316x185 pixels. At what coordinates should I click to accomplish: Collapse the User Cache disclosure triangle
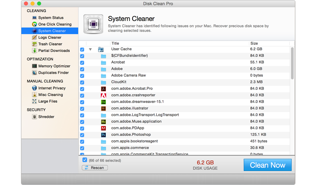coord(90,49)
